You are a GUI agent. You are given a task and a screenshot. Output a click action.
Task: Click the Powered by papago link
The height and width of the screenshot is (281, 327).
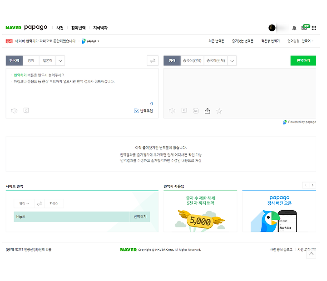click(x=299, y=122)
